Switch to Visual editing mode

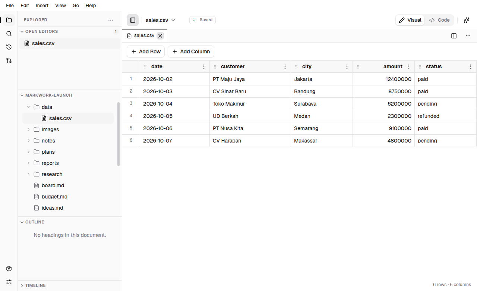[x=410, y=20]
